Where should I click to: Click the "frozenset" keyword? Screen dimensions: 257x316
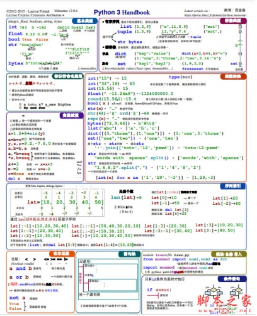(193, 69)
